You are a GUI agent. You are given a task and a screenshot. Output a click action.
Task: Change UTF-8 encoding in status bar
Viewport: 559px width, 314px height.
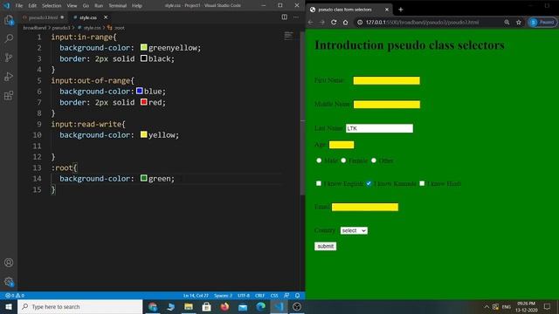pos(244,296)
